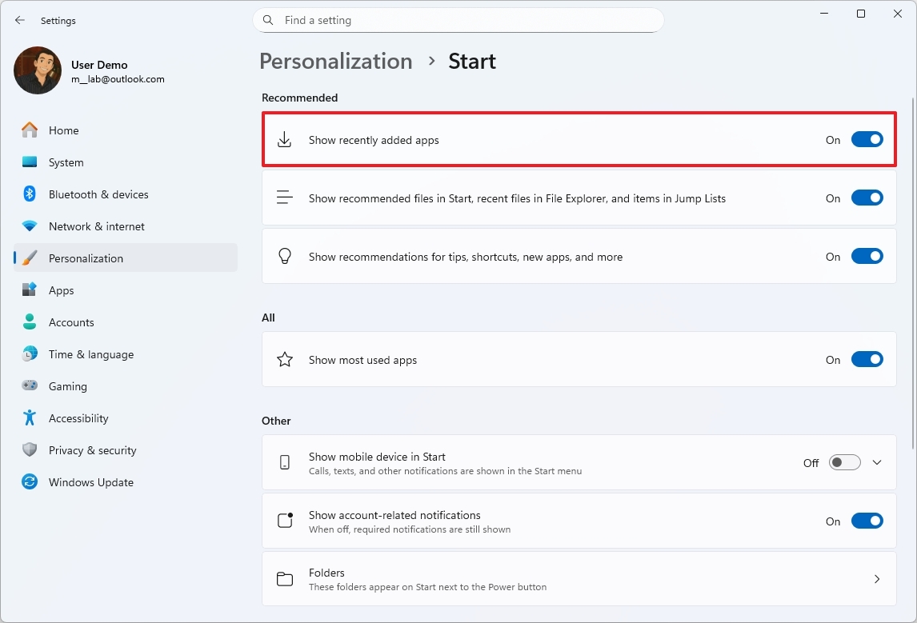Disable Show most used apps
The height and width of the screenshot is (623, 917).
[867, 359]
